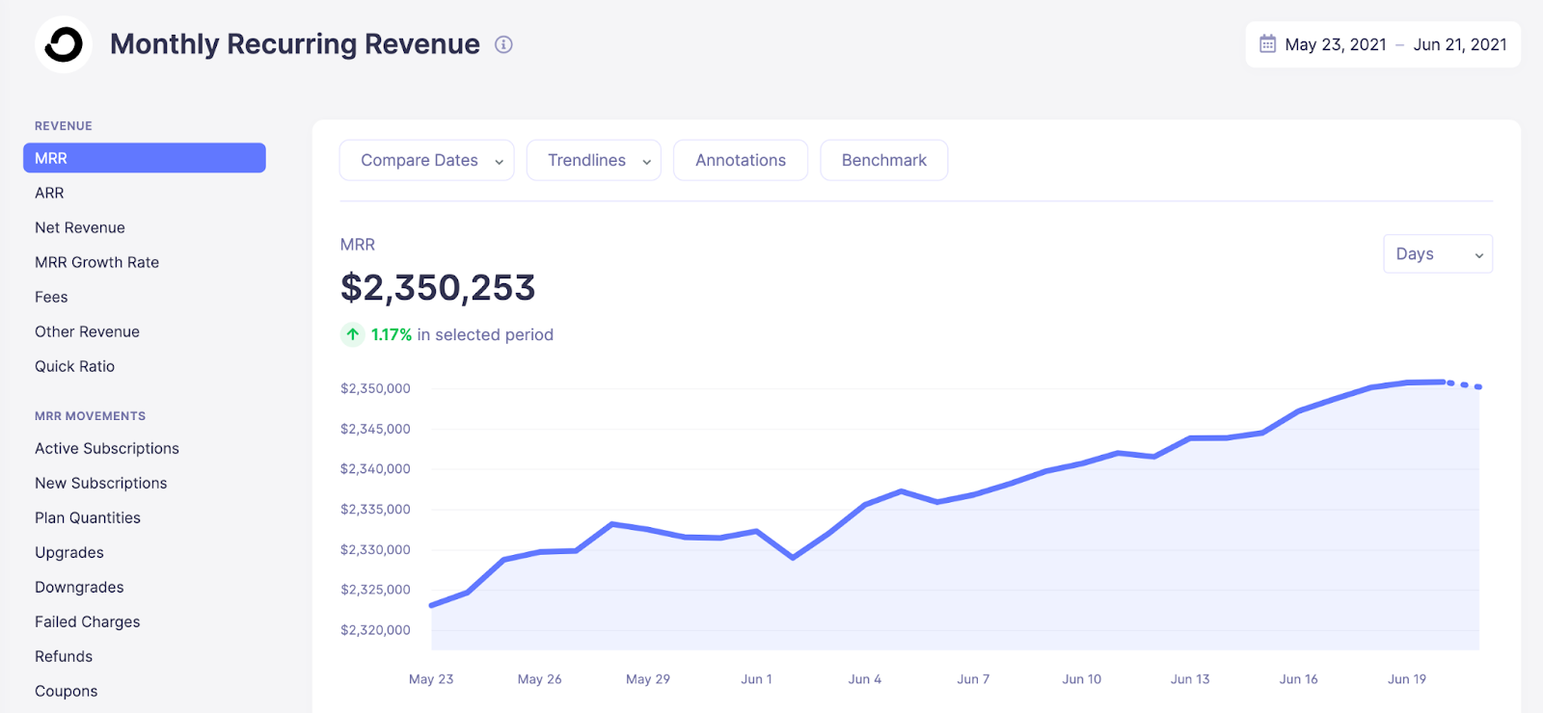Click the Annotations button

pos(740,160)
